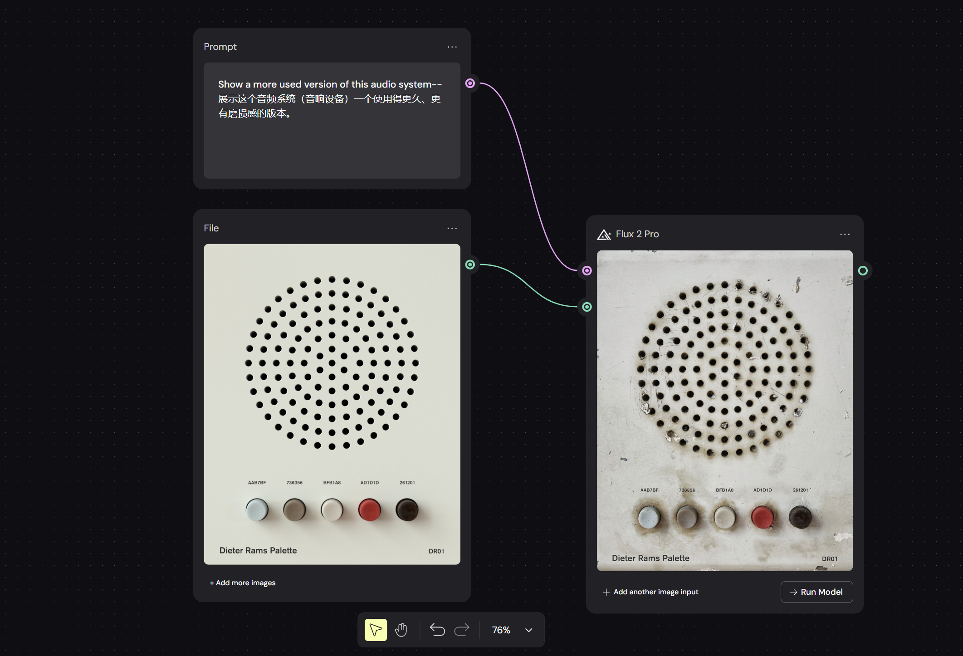Viewport: 963px width, 656px height.
Task: Open the File node options menu
Action: [452, 228]
